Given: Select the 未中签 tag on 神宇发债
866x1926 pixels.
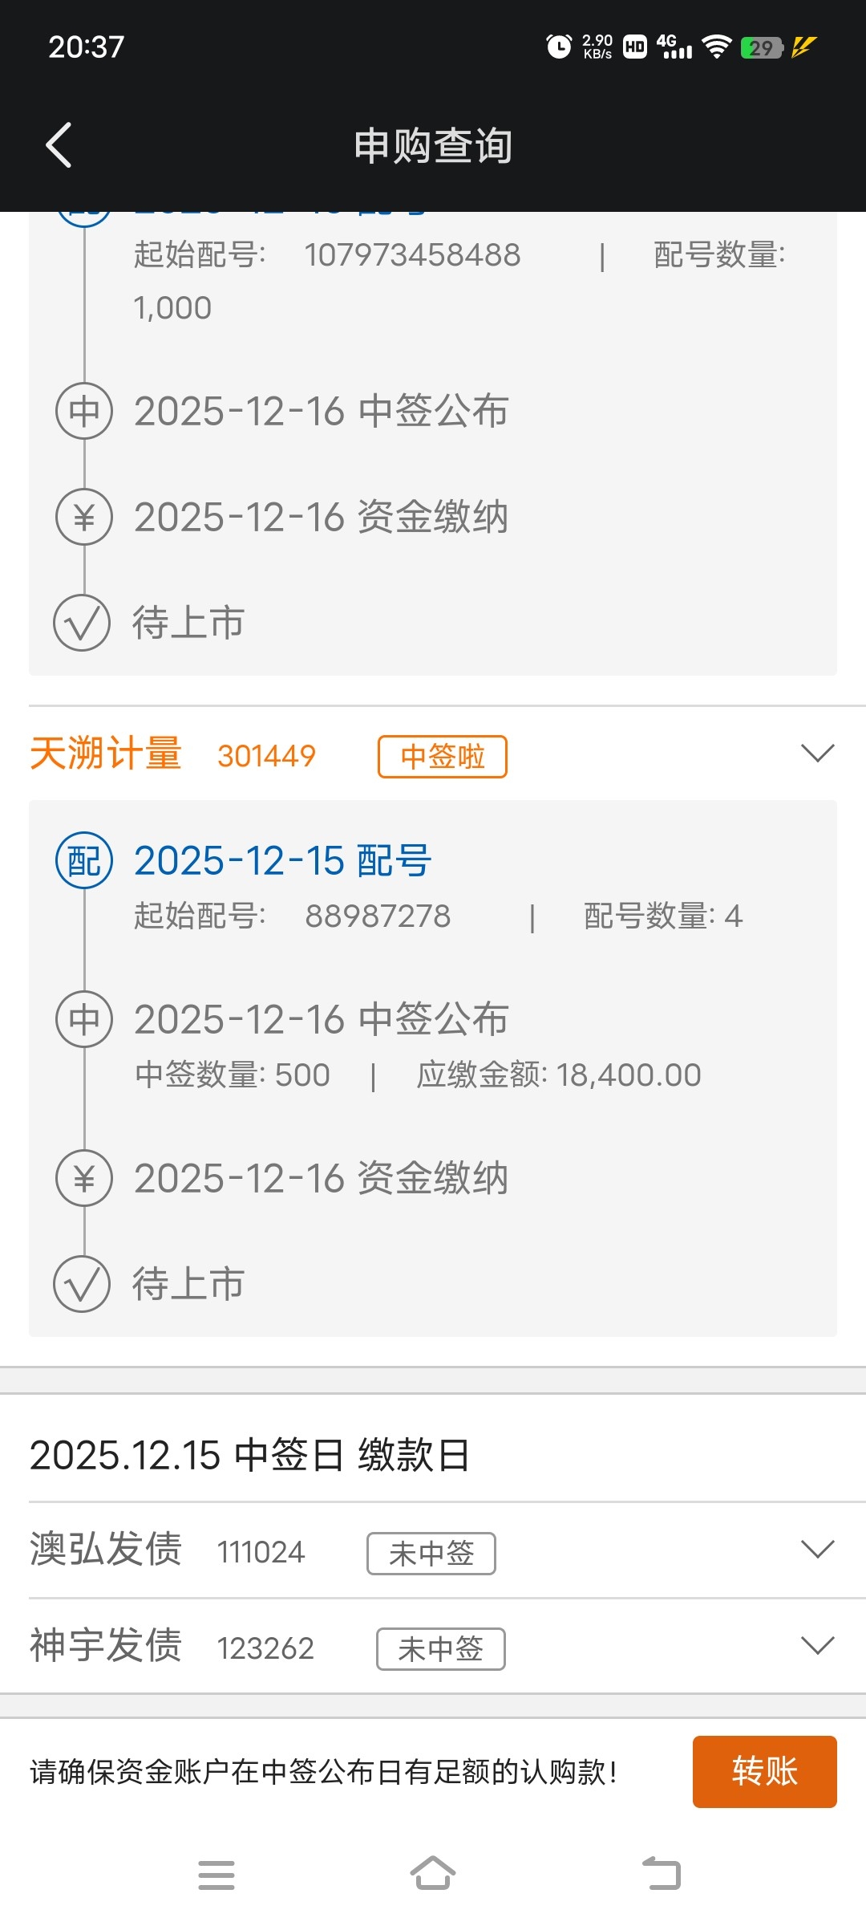Looking at the screenshot, I should [x=441, y=1649].
